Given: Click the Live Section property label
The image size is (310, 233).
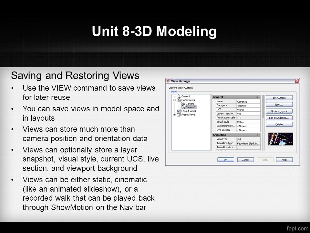Looking at the screenshot, I should tap(223, 130).
